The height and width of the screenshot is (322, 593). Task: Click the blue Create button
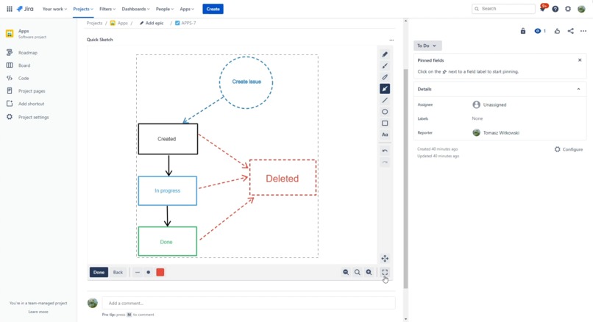tap(213, 9)
